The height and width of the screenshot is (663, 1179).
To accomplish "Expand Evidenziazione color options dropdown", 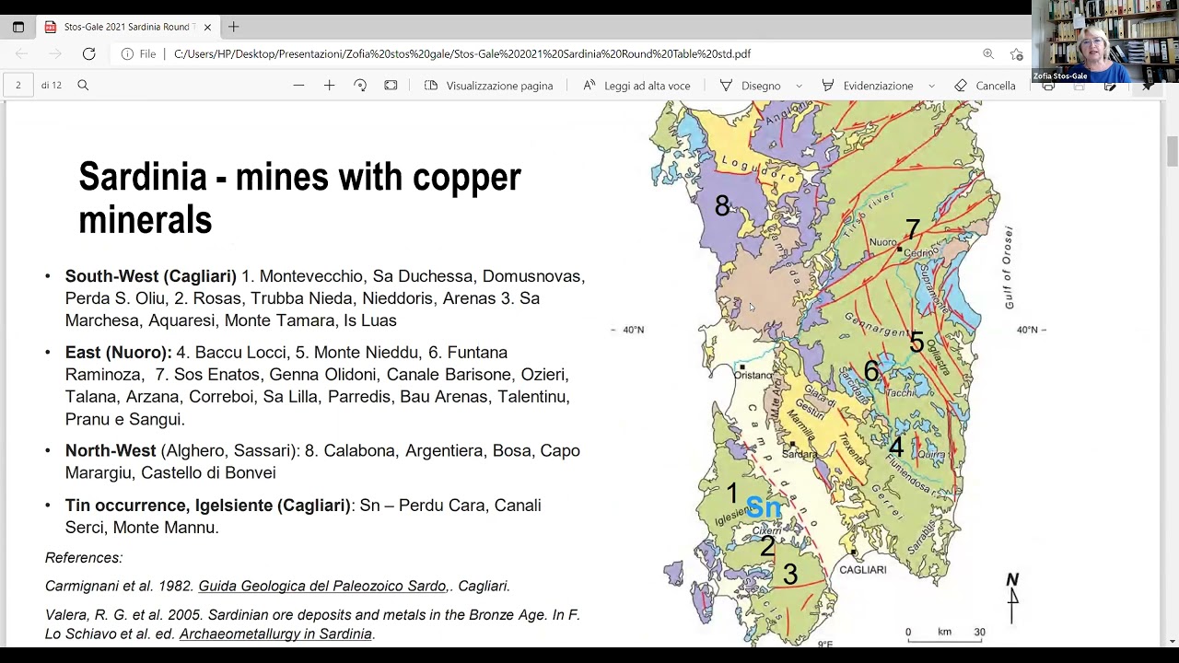I will (931, 86).
